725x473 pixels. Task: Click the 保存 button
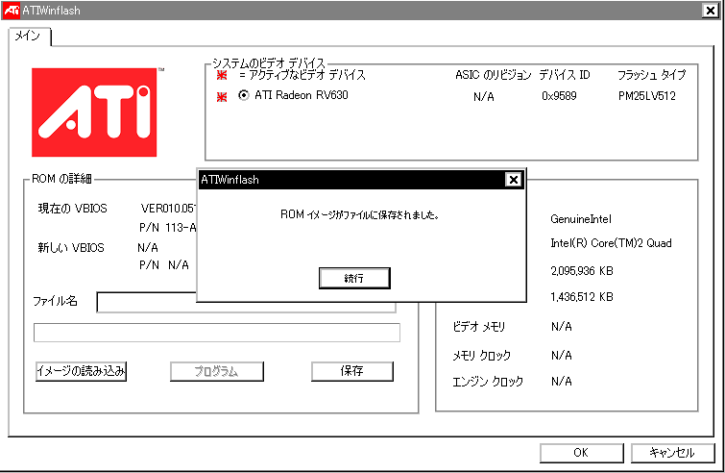[x=351, y=371]
